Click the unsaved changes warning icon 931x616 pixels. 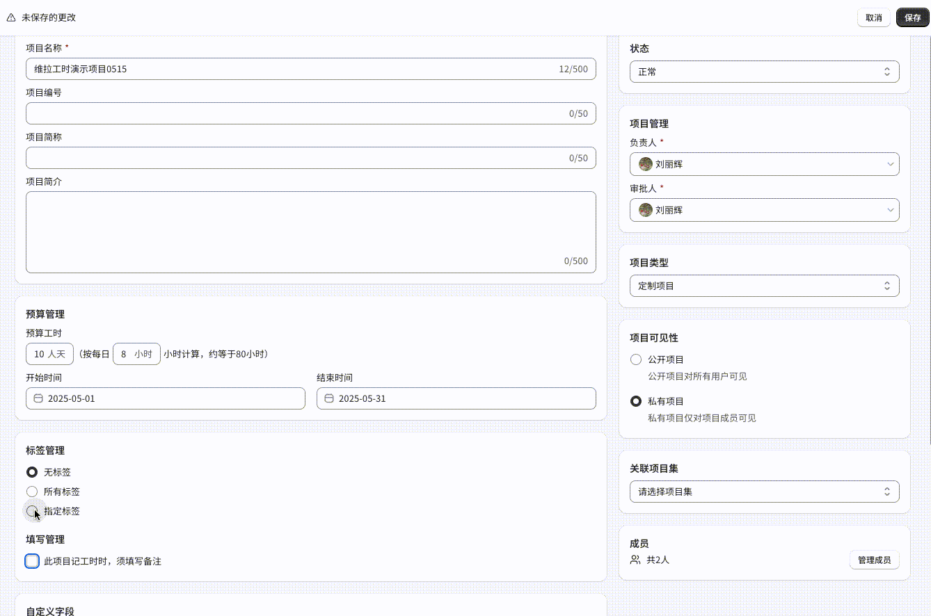11,17
